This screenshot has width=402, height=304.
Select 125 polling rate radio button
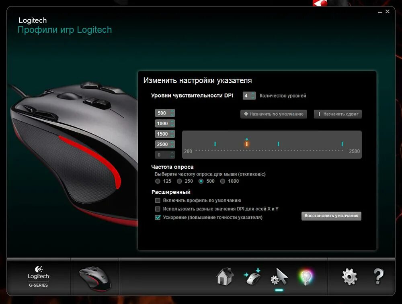pyautogui.click(x=158, y=182)
